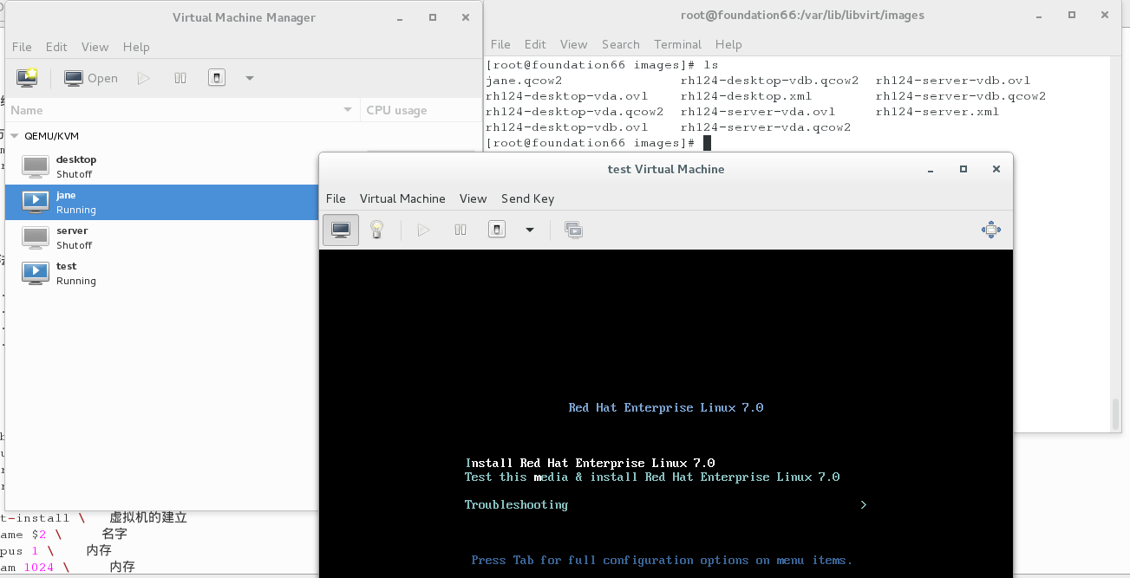The height and width of the screenshot is (578, 1130).
Task: Select the desktop virtual machine row
Action: (x=162, y=166)
